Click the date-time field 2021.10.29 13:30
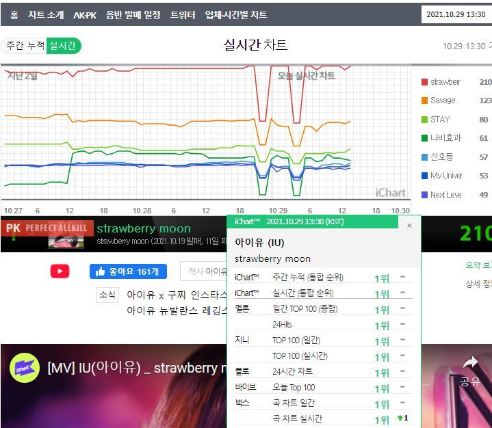This screenshot has height=428, width=492. coord(455,14)
